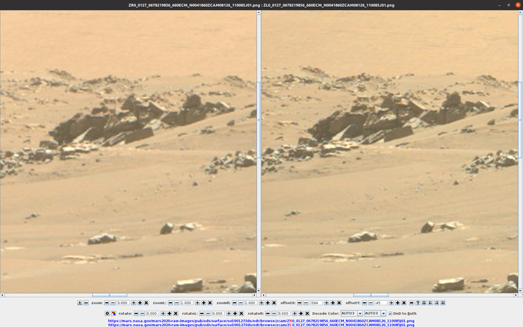Click the download icon left of zoom

tap(80, 302)
